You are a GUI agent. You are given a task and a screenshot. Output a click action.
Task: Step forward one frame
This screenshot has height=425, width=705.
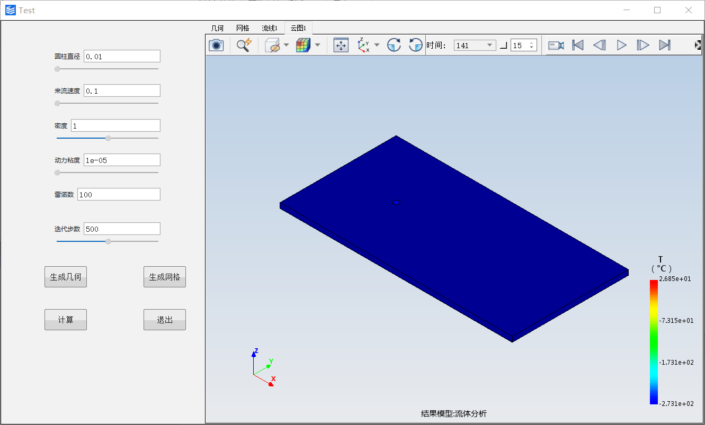[x=643, y=46]
